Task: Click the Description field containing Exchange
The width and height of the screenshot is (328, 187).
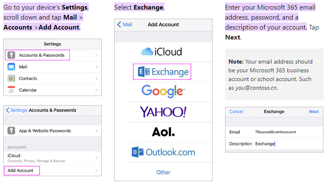Action: [x=274, y=144]
